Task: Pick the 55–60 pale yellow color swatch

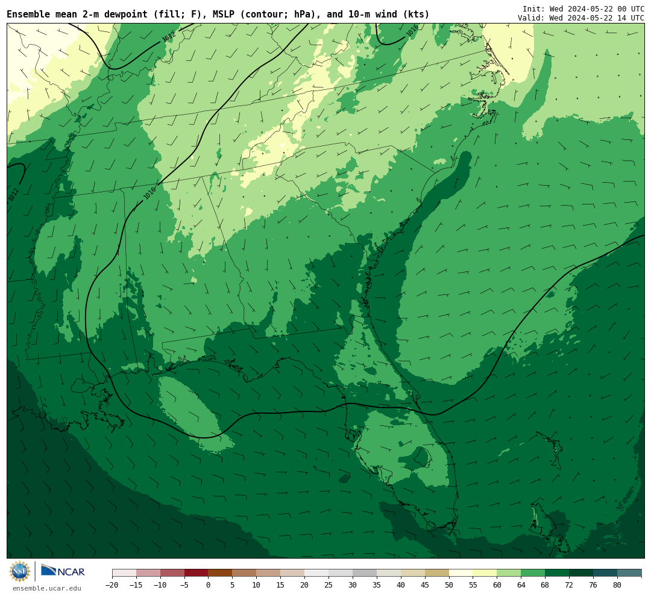Action: (x=485, y=573)
